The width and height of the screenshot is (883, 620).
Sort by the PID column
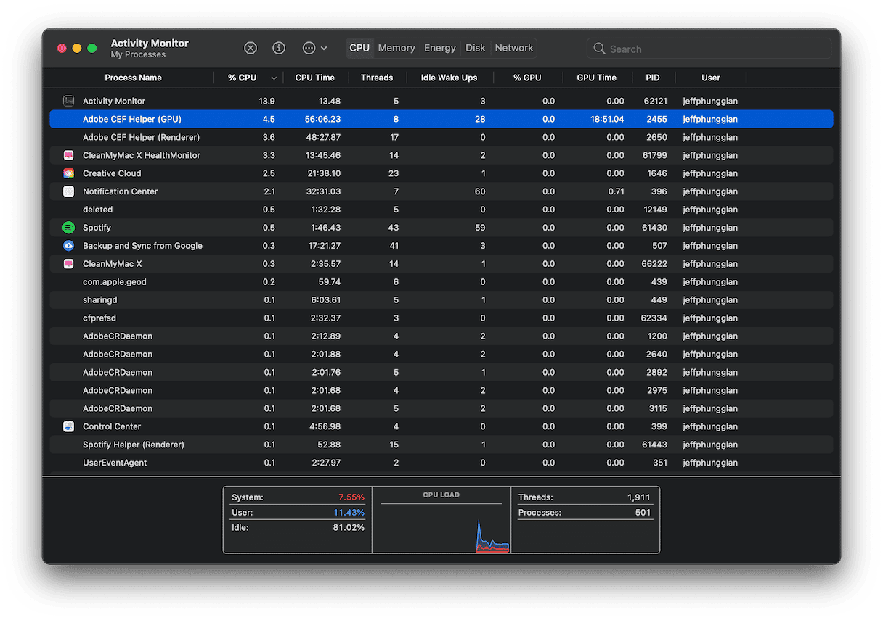tap(653, 78)
